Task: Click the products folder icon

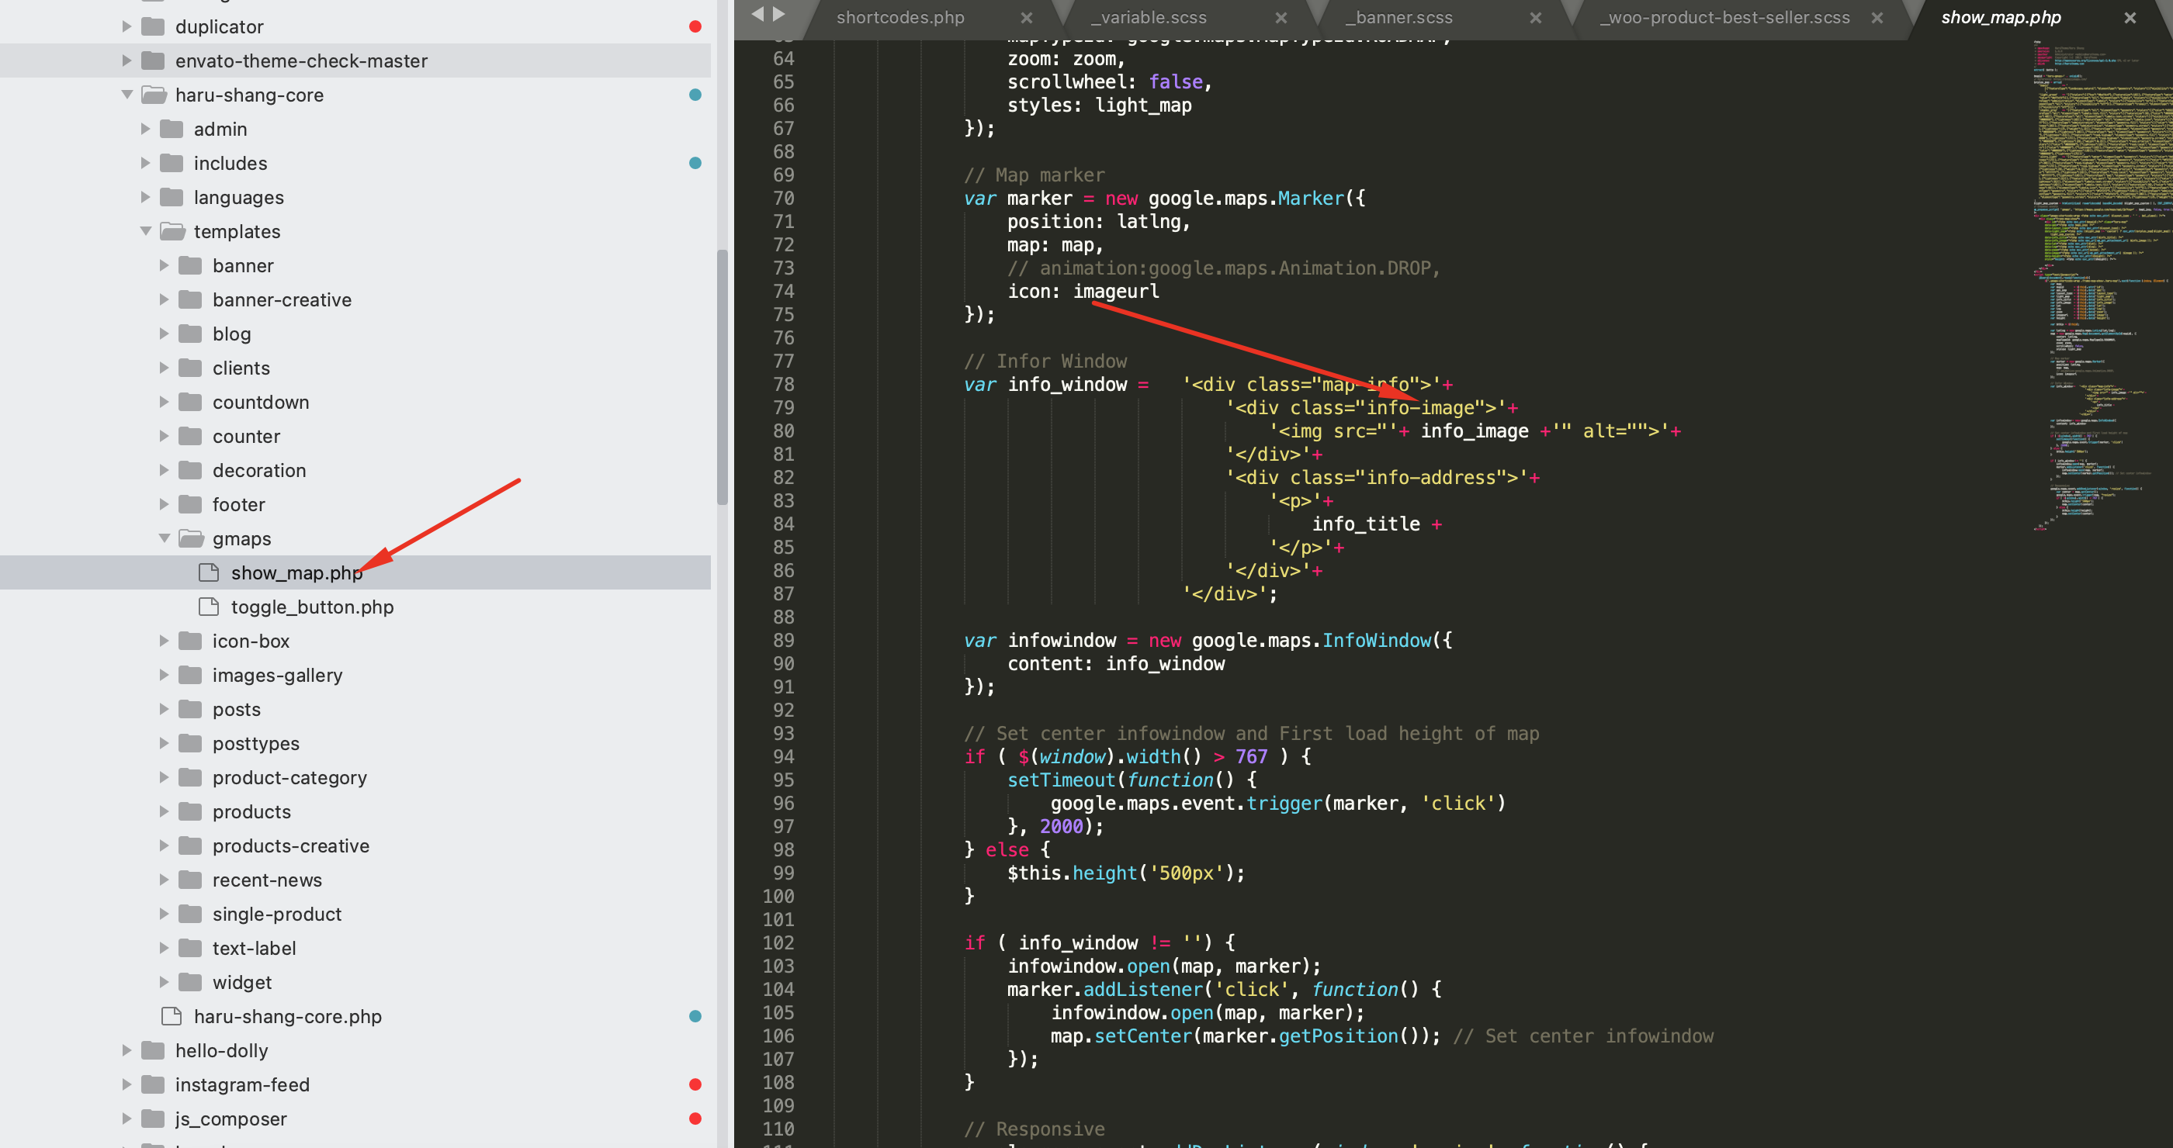Action: 191,811
